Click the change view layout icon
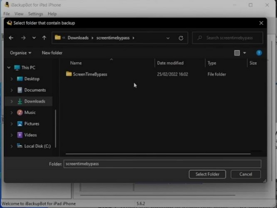Image resolution: width=277 pixels, height=208 pixels. 237,53
